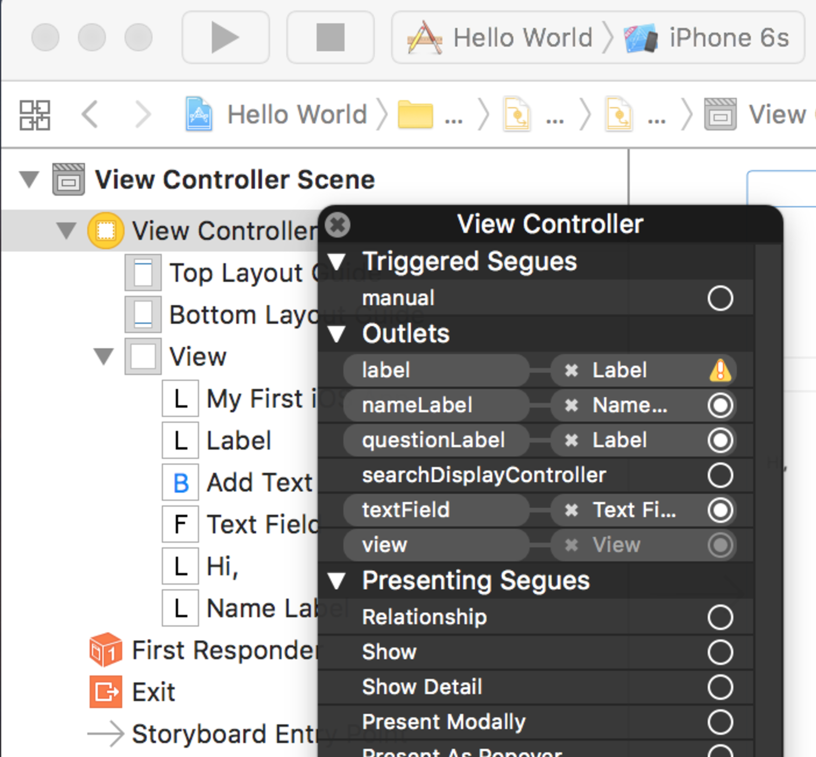Collapse the View Controller Scene tree
The height and width of the screenshot is (757, 816).
[x=29, y=179]
